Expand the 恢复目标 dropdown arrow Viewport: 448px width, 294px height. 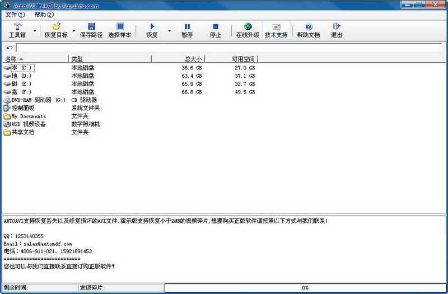[x=73, y=30]
